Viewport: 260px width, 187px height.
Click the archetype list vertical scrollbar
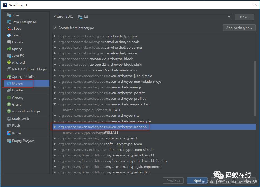coord(255,89)
